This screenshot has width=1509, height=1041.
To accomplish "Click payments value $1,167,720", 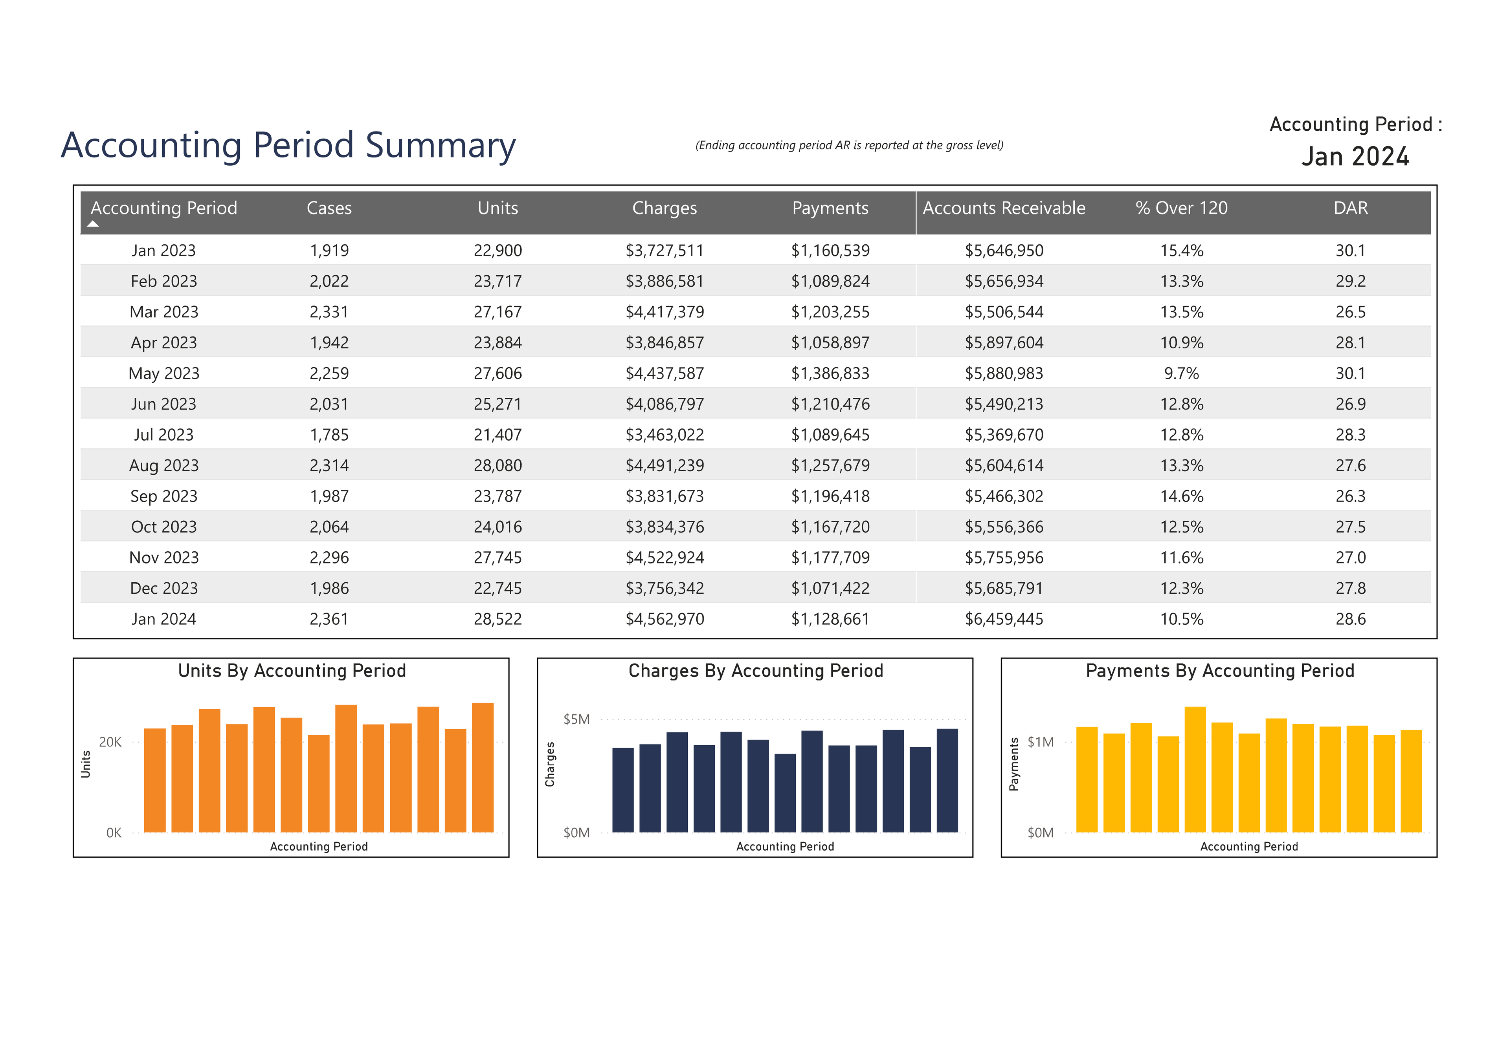I will 830,526.
